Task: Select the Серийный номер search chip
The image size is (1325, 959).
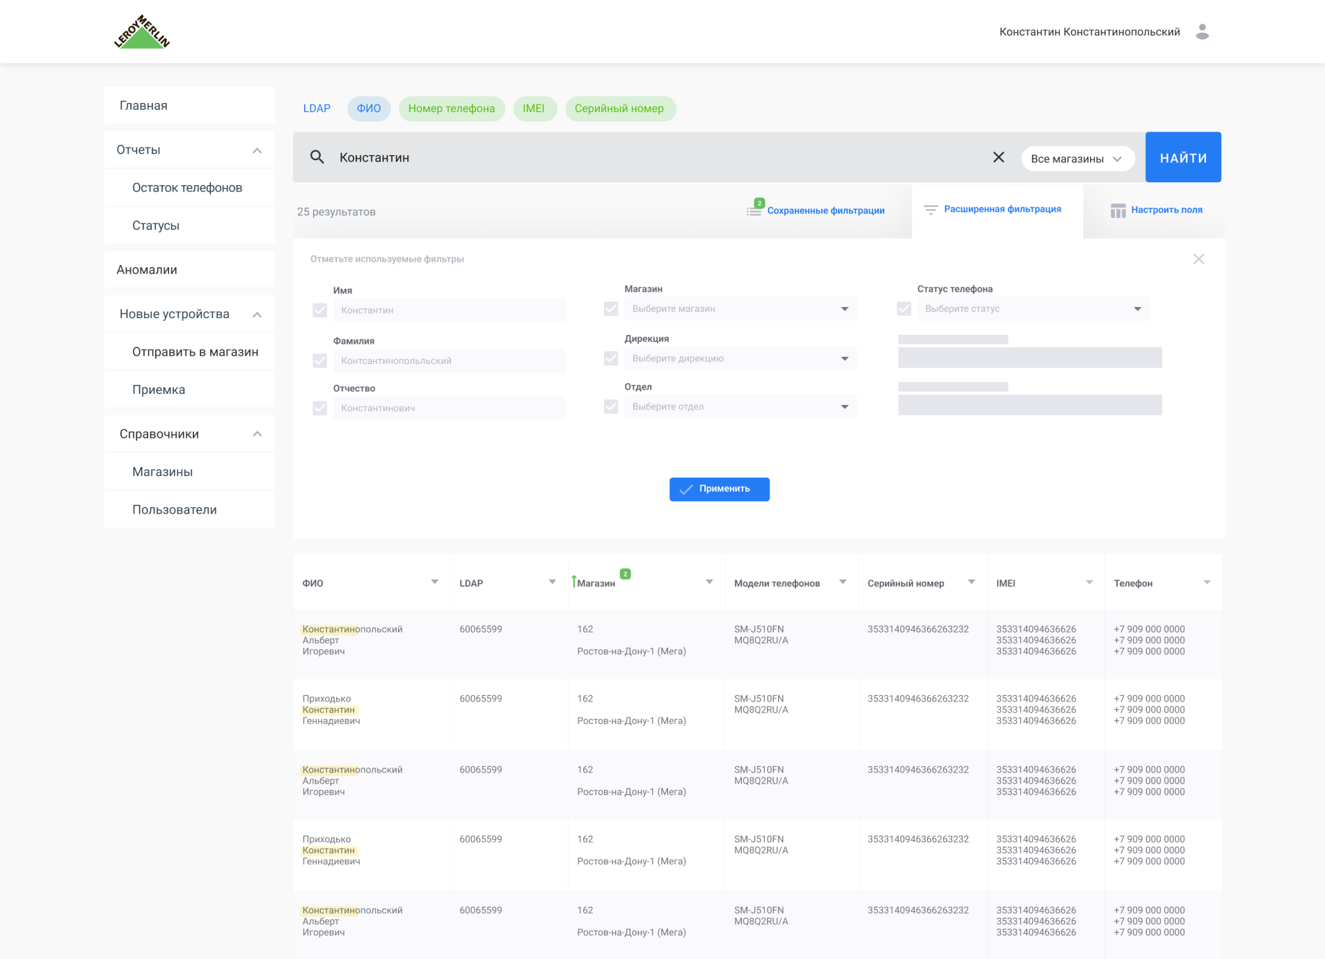Action: pos(620,109)
